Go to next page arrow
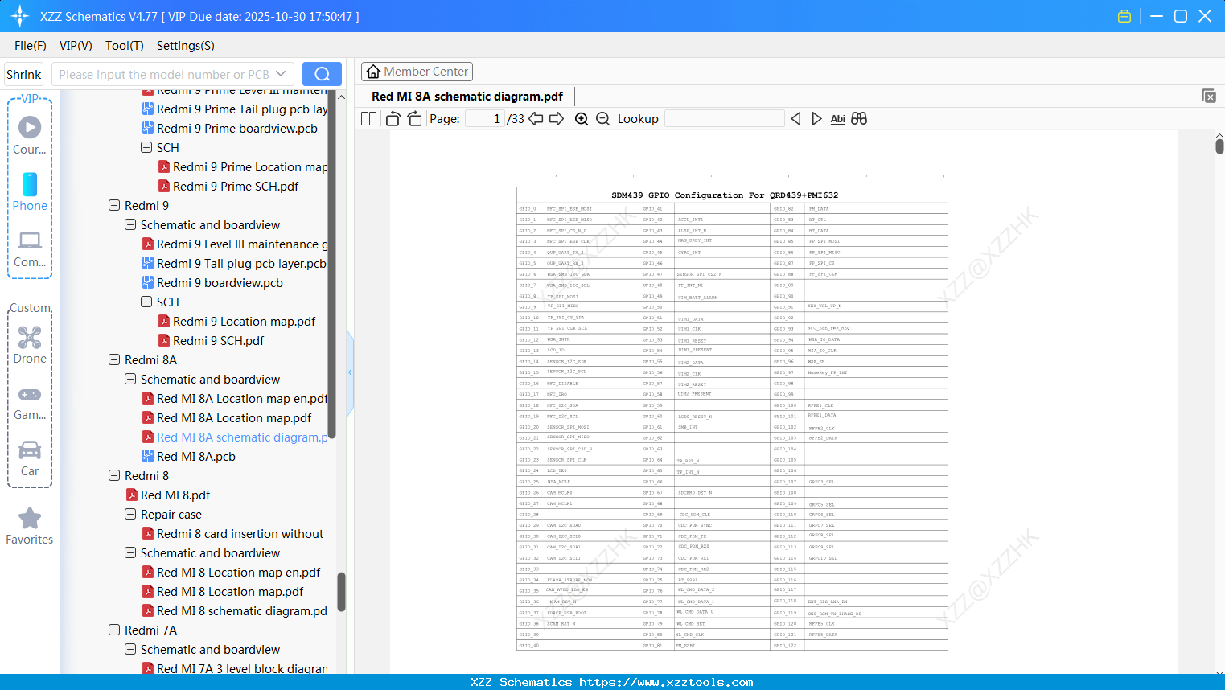The image size is (1225, 690). [x=557, y=119]
